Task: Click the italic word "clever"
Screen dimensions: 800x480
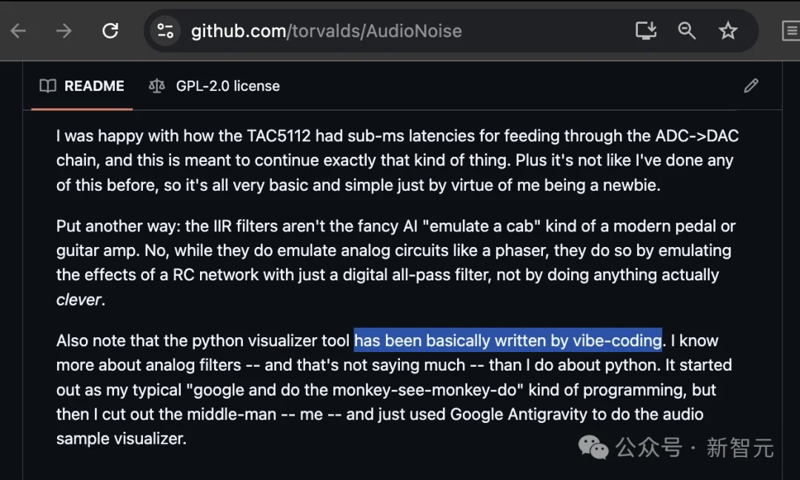Action: pos(79,300)
